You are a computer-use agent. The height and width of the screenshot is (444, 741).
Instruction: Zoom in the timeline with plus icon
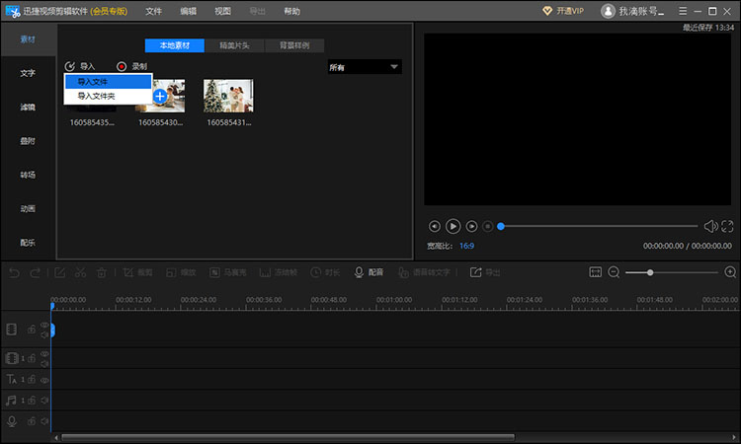point(730,272)
